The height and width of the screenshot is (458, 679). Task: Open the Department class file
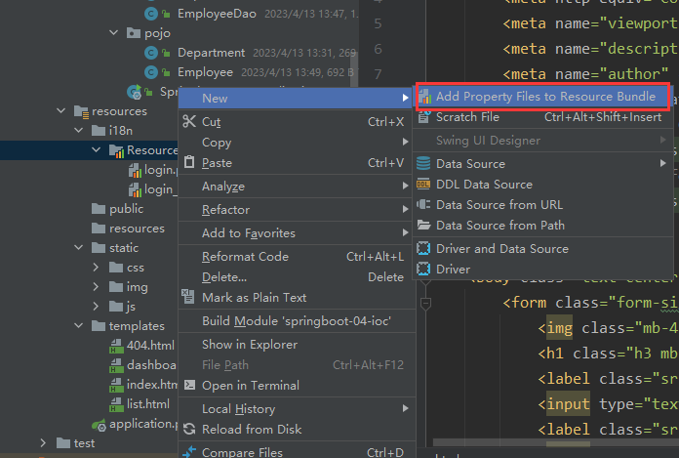[x=211, y=53]
